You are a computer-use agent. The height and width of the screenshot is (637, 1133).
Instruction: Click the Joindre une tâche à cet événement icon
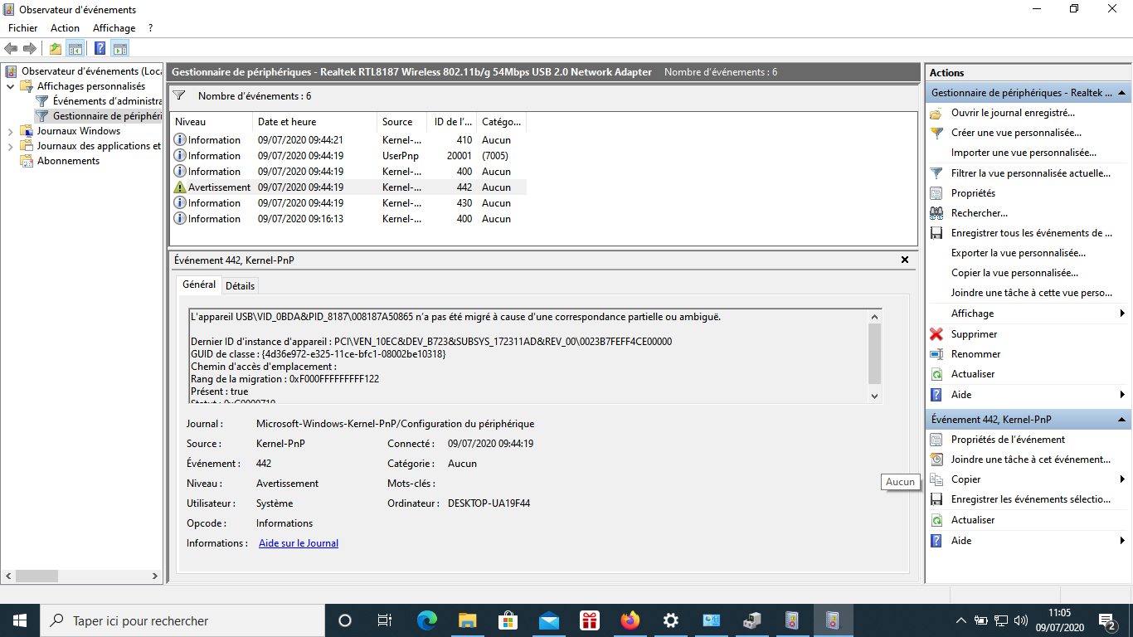point(936,460)
